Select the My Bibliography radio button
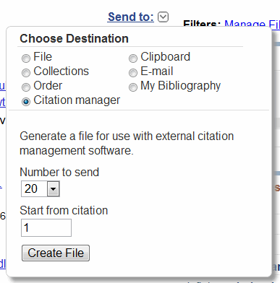Viewport: 280px width, 283px height. (133, 87)
